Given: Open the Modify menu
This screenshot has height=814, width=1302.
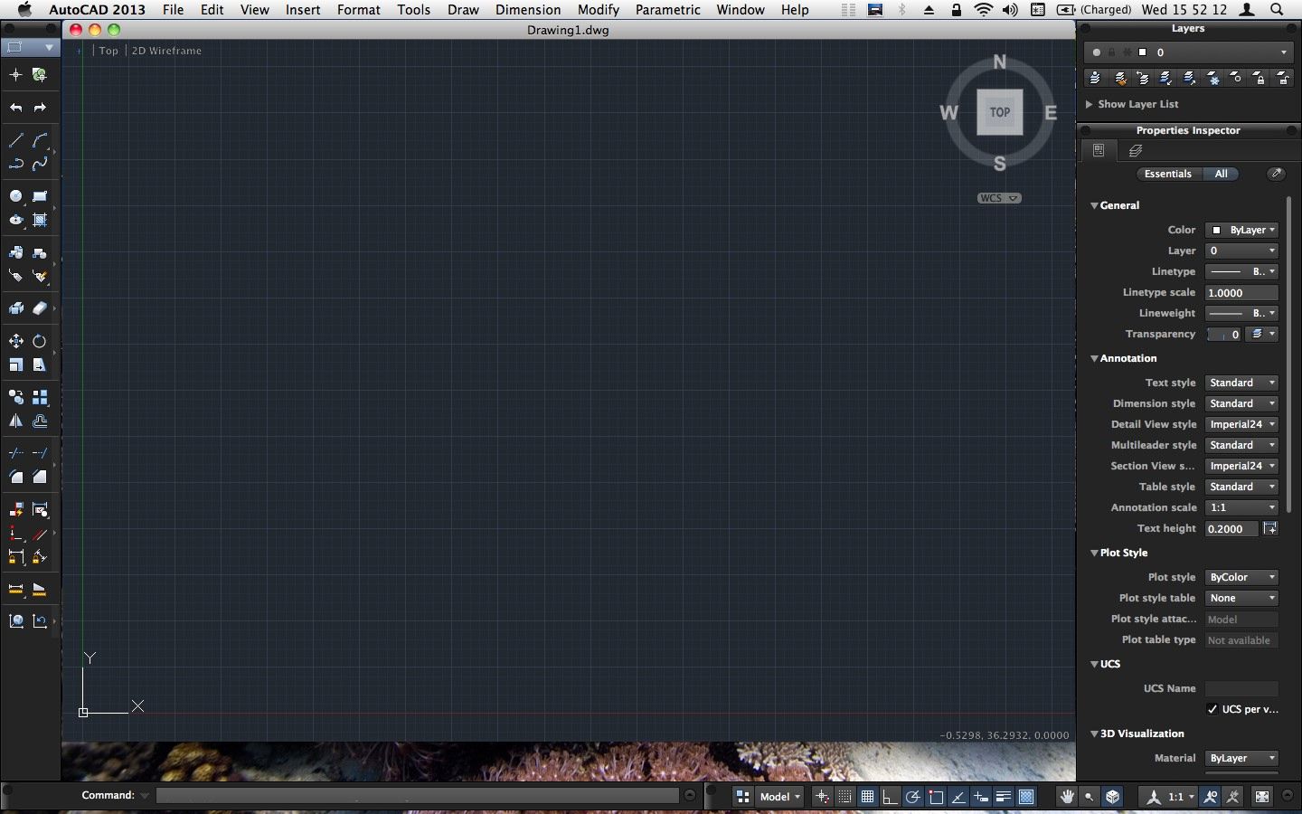Looking at the screenshot, I should coord(599,10).
